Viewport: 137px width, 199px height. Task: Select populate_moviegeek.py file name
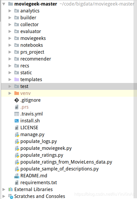pos(46,148)
